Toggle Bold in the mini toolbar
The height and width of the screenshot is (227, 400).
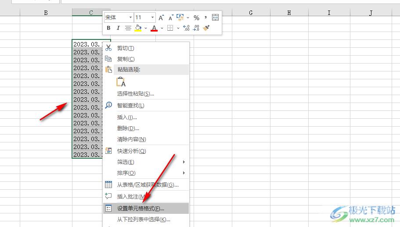pyautogui.click(x=109, y=28)
